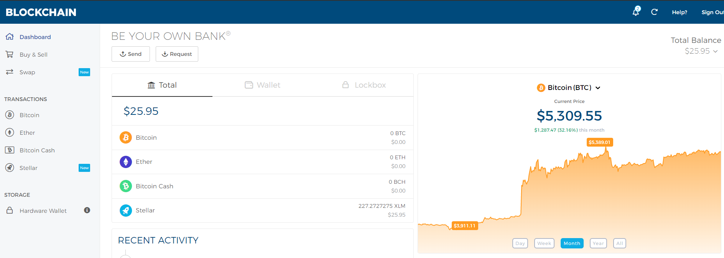Switch to the Total tab
This screenshot has height=258, width=724.
(162, 85)
